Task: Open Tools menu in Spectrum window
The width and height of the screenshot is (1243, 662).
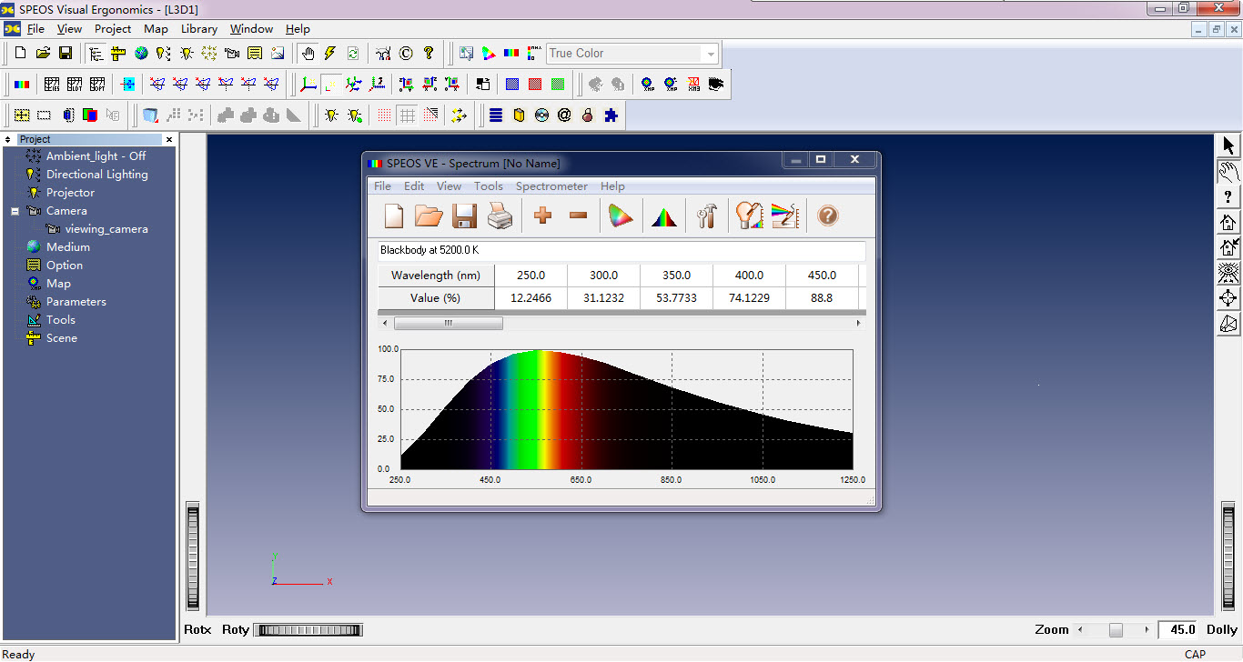Action: tap(488, 186)
